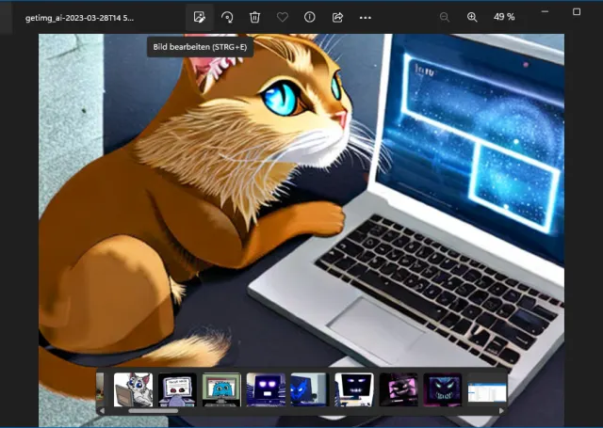The image size is (603, 428).
Task: Rotate the image using the rotate icon
Action: pos(227,17)
